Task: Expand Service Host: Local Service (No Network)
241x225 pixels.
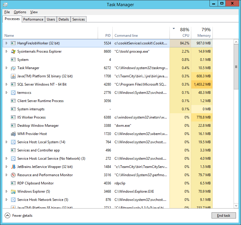Action: coord(6,159)
